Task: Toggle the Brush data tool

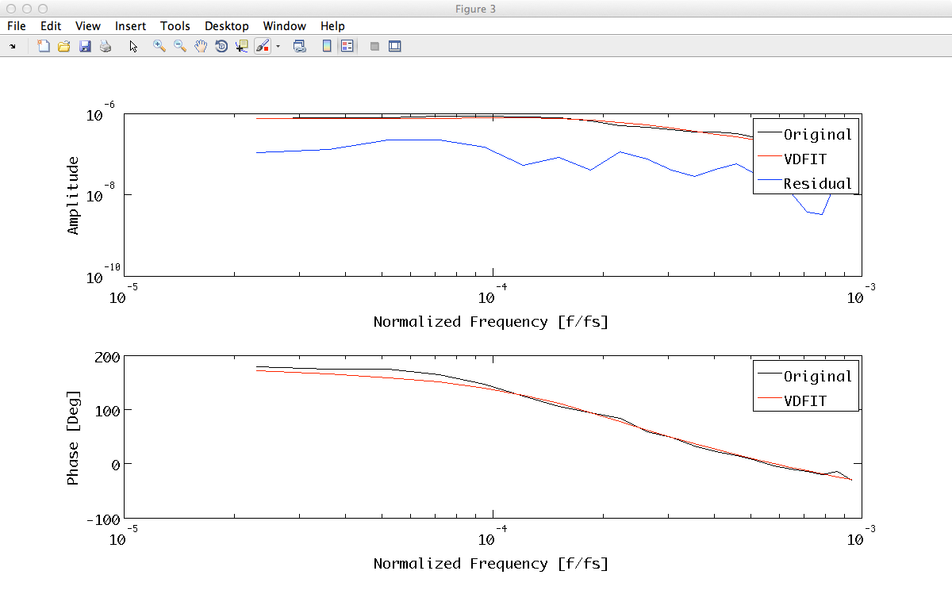Action: [263, 47]
